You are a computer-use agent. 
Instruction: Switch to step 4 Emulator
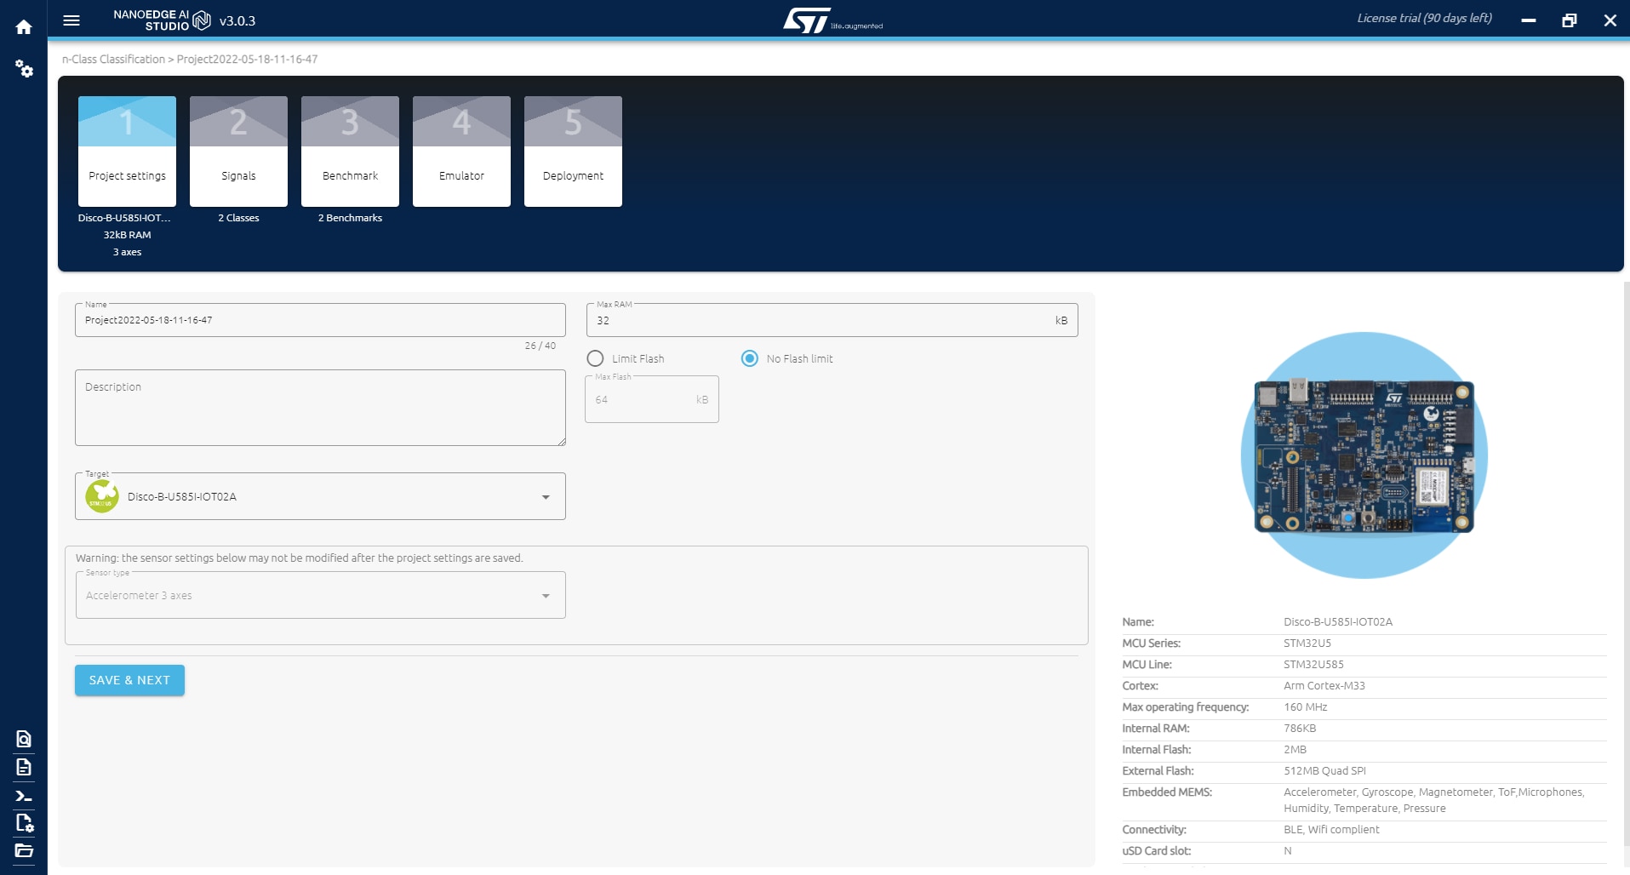461,152
